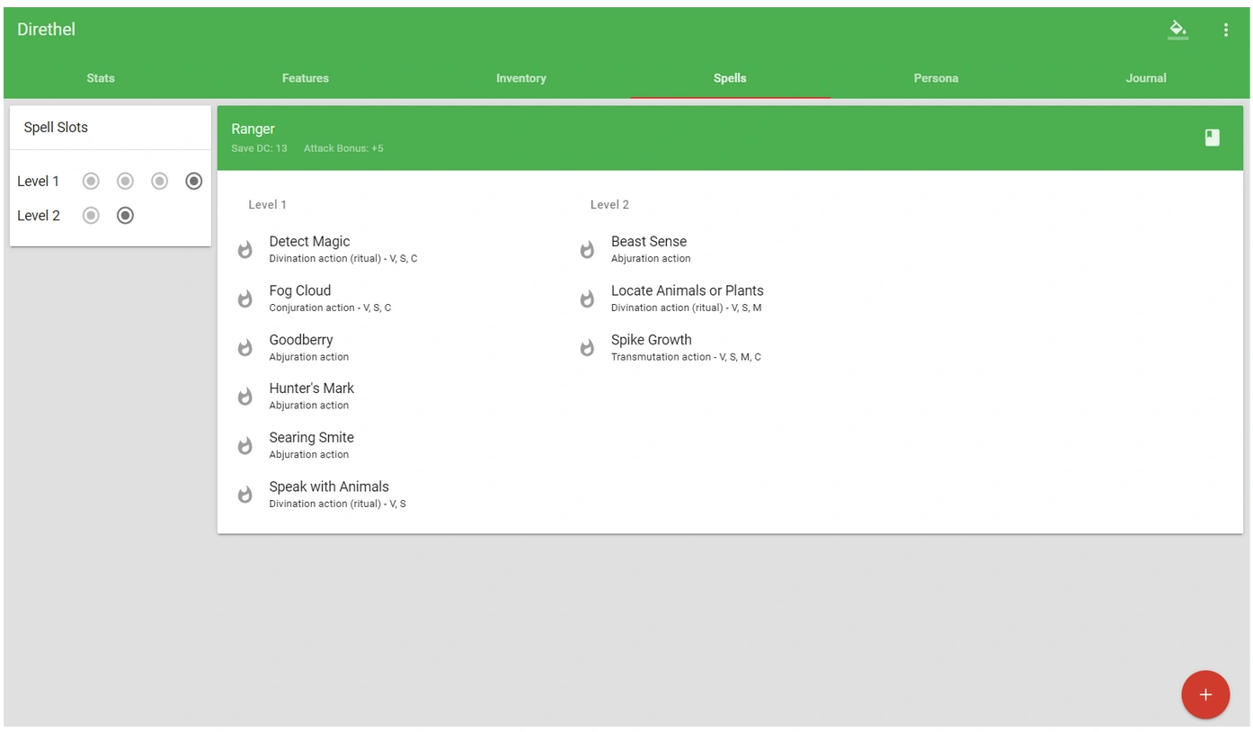Open Speak with Animals spell

(x=338, y=495)
